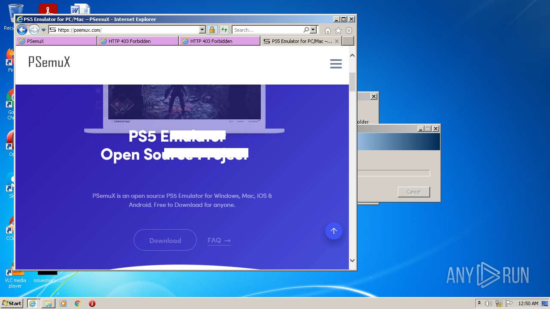Open the issuesmary desktop file

pos(47,277)
